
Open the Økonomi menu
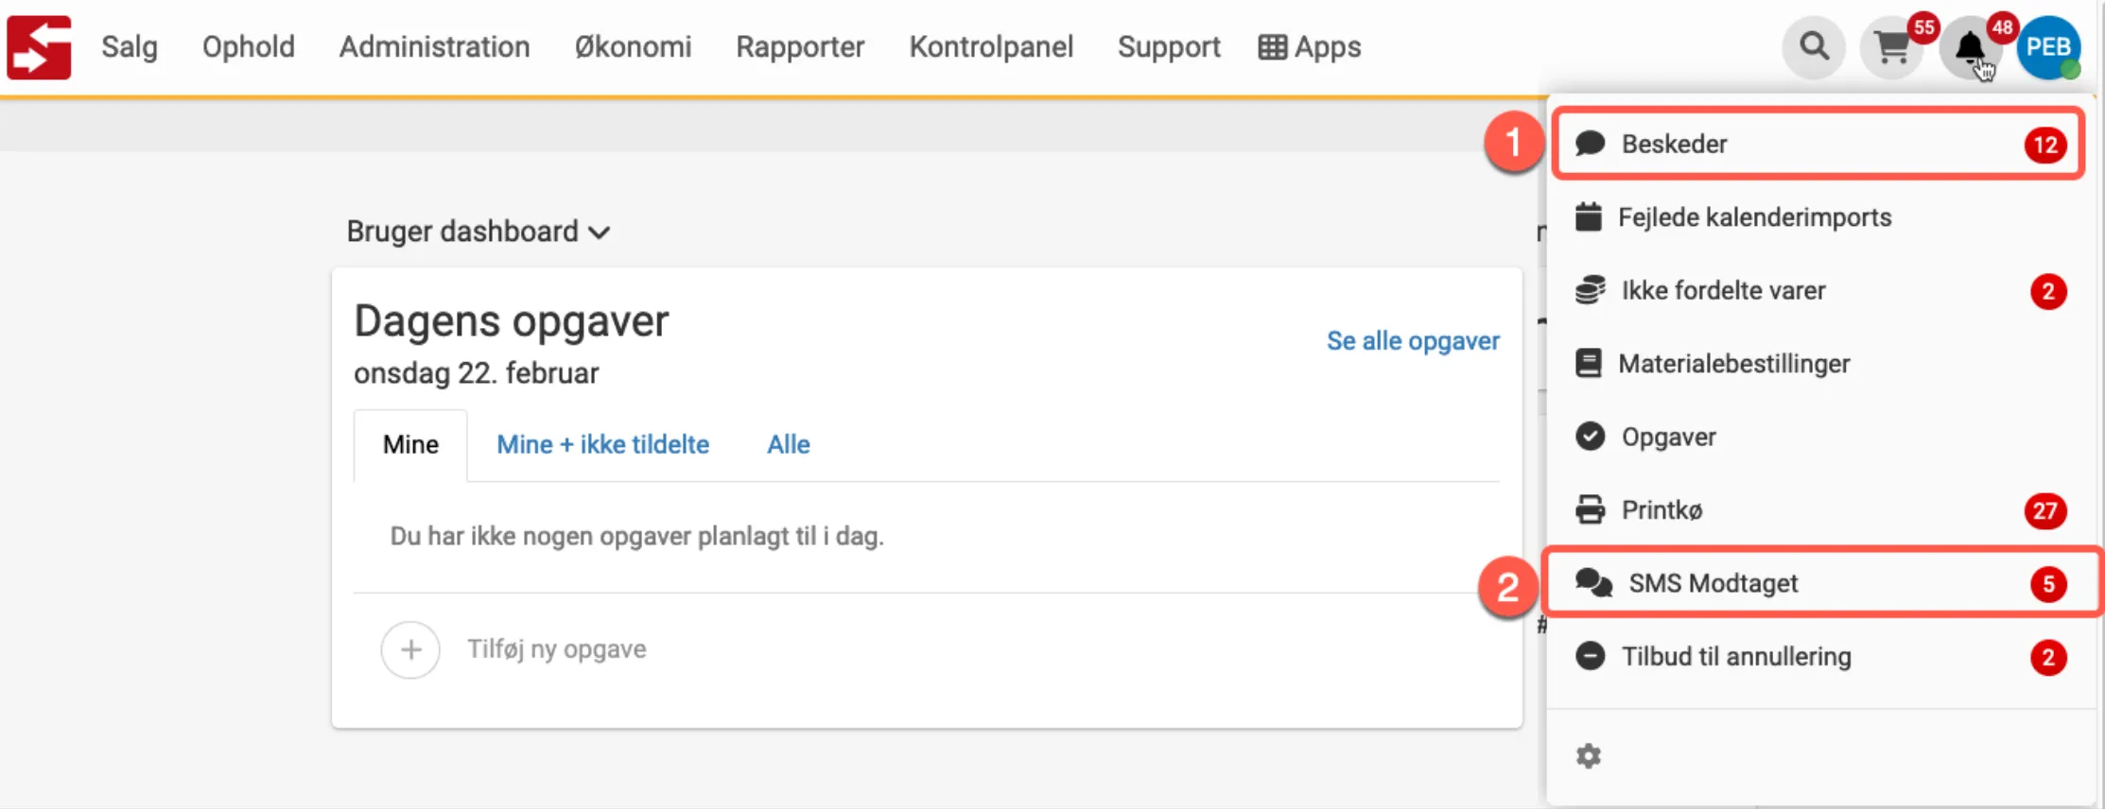tap(633, 47)
